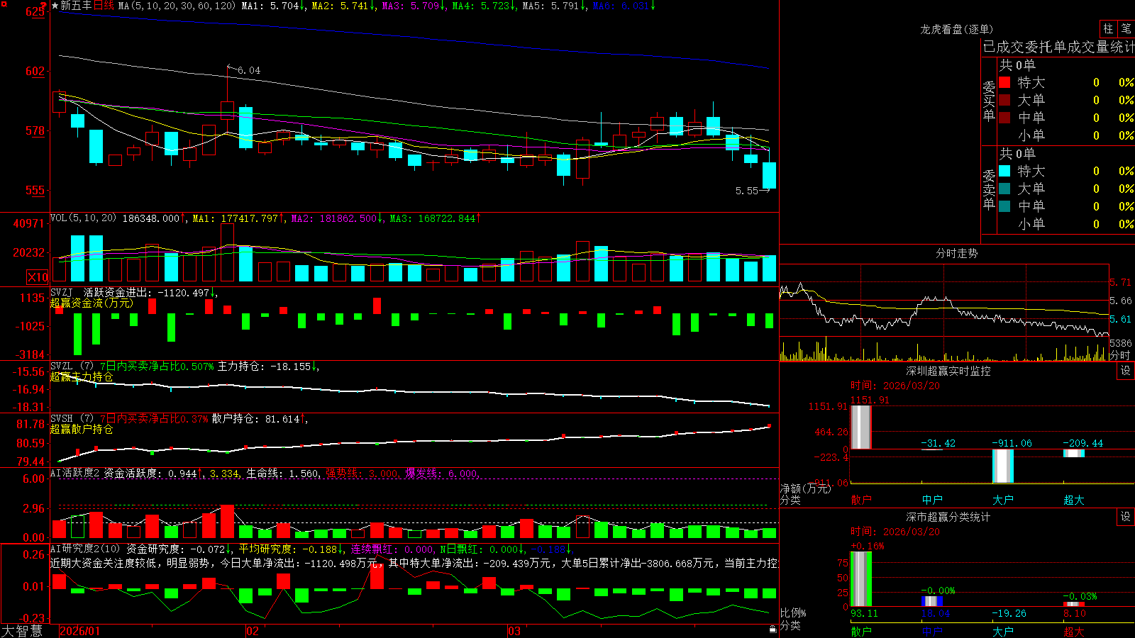Click the MA(5,10,20,30,60,120) indicator label

click(x=177, y=6)
